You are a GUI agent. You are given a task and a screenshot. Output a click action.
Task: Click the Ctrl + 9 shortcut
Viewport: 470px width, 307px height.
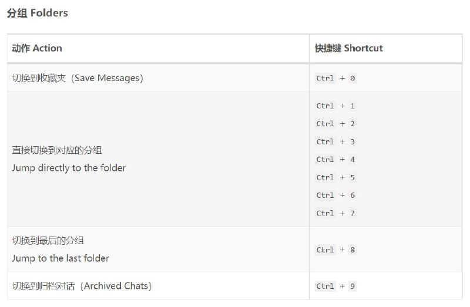point(335,286)
